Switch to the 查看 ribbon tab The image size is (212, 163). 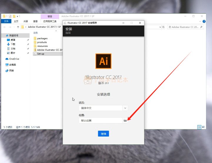35,21
